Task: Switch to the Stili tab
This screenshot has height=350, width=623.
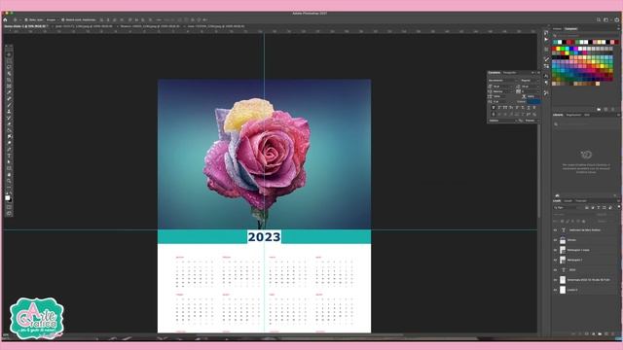Action: click(x=586, y=115)
